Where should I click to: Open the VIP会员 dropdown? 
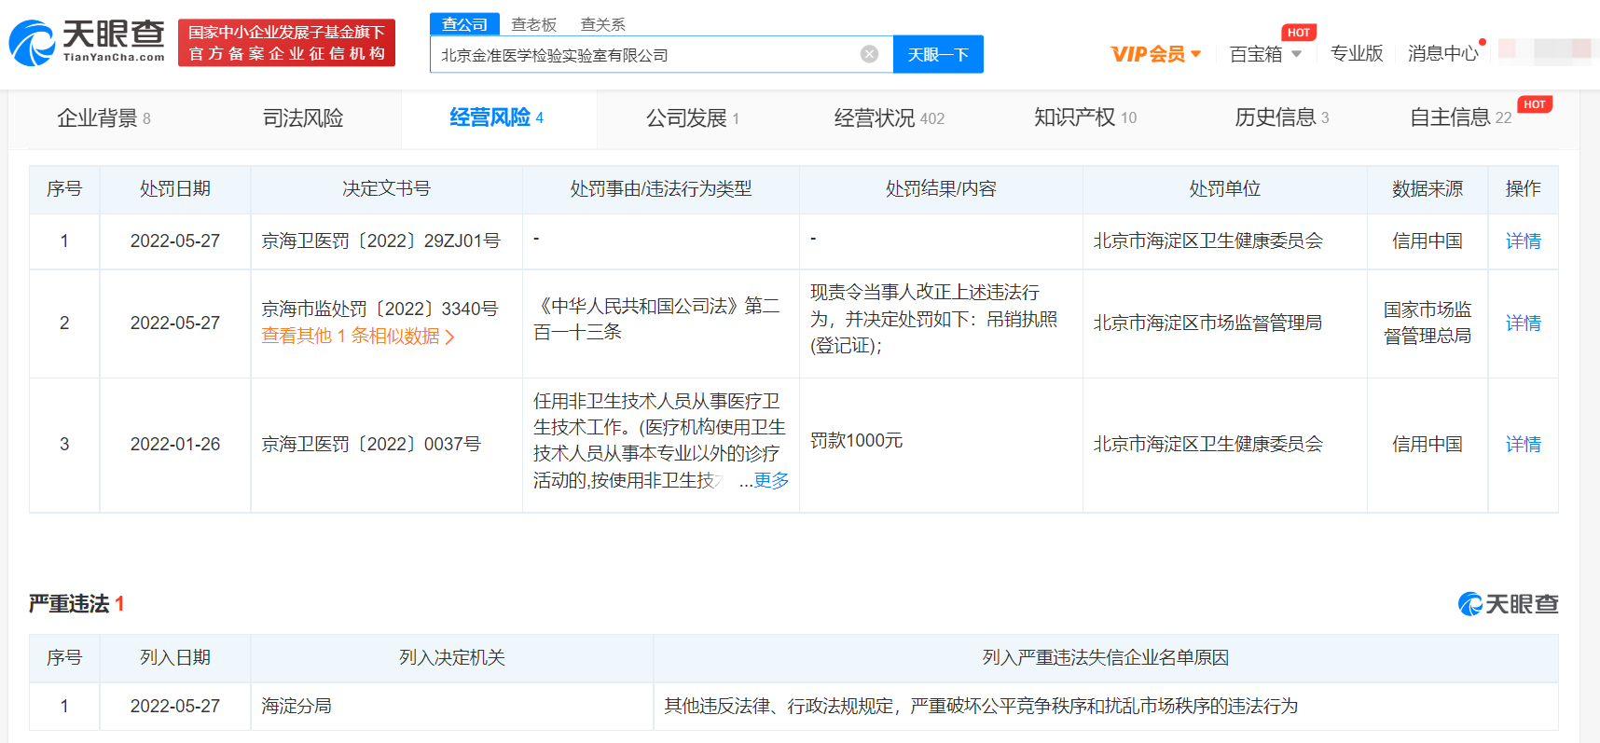[x=1155, y=54]
